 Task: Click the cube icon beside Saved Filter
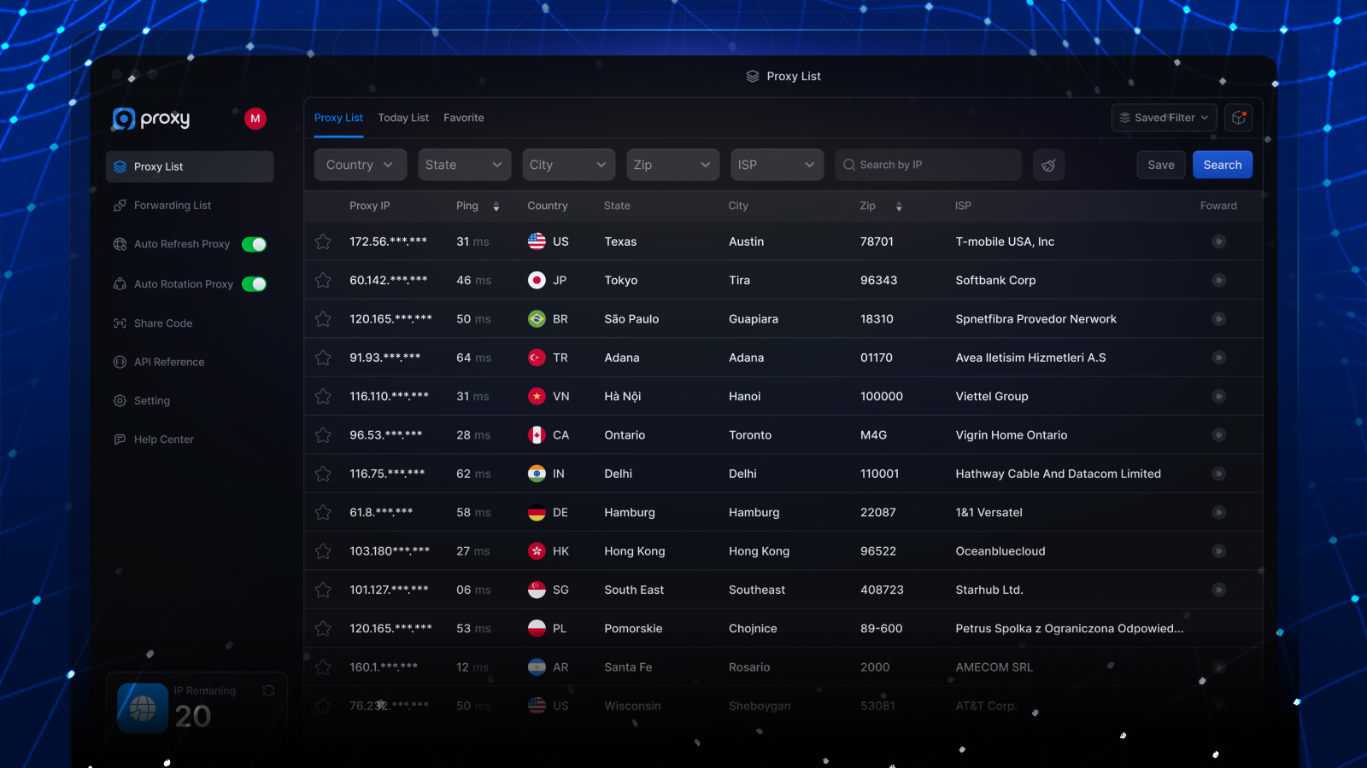pyautogui.click(x=1238, y=118)
